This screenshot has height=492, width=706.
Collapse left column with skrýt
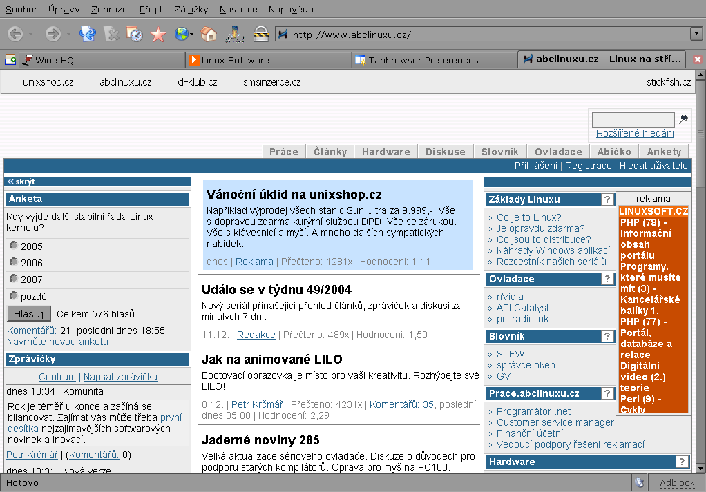[x=21, y=181]
